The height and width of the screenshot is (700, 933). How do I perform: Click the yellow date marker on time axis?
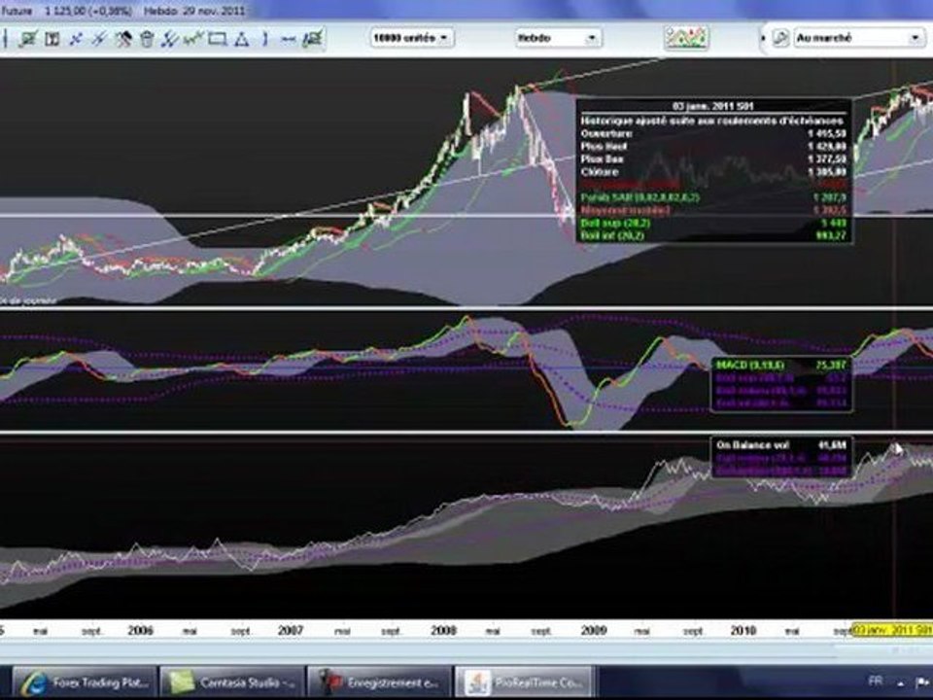coord(892,630)
